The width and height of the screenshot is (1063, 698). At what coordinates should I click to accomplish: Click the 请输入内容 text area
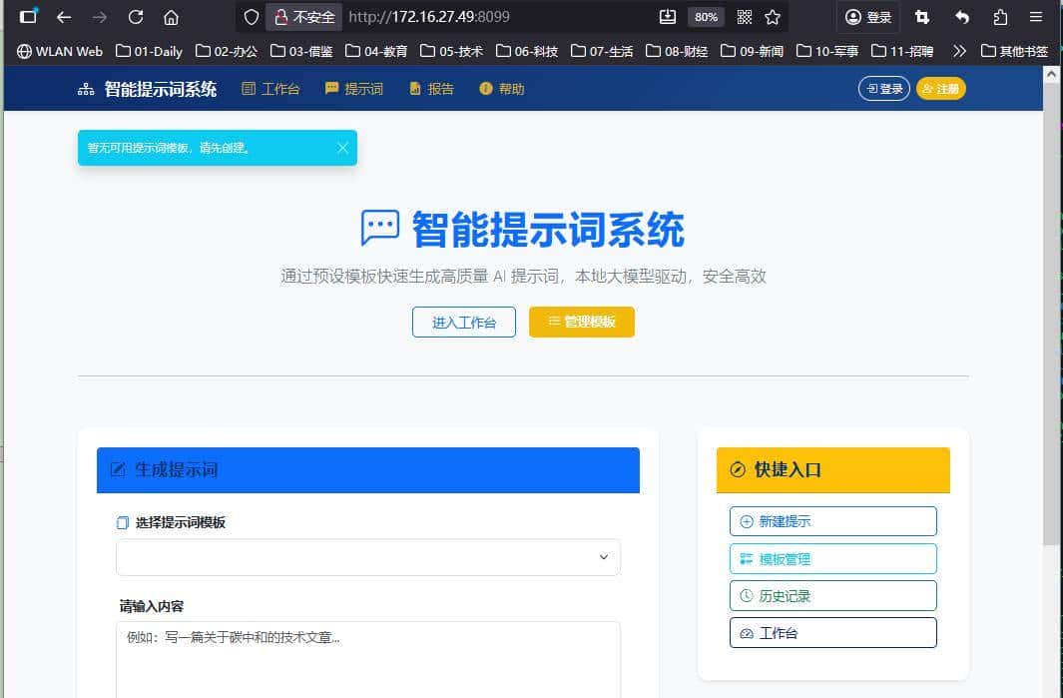click(368, 659)
